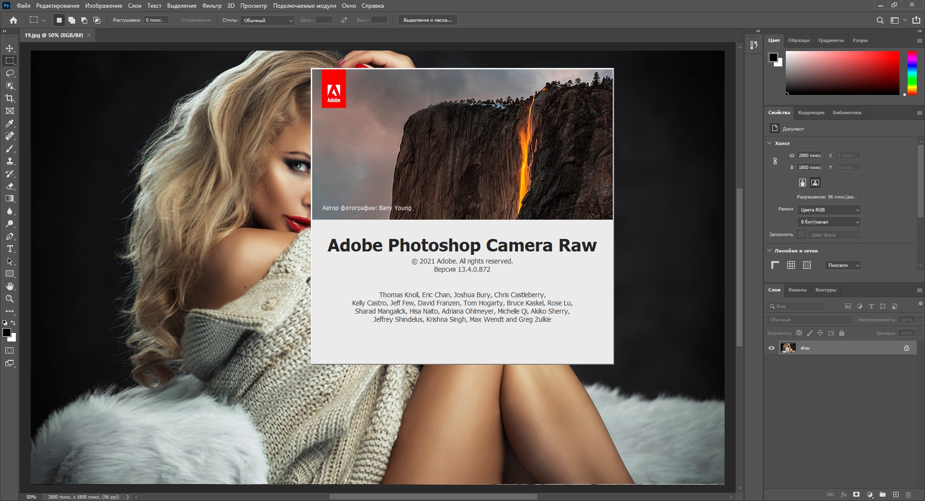
Task: Open the Фильтр menu
Action: coord(211,6)
